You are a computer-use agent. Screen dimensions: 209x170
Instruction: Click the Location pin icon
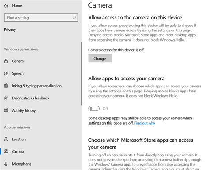[6, 139]
